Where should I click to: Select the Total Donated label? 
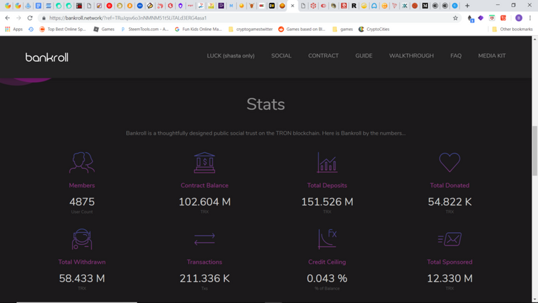pyautogui.click(x=450, y=185)
